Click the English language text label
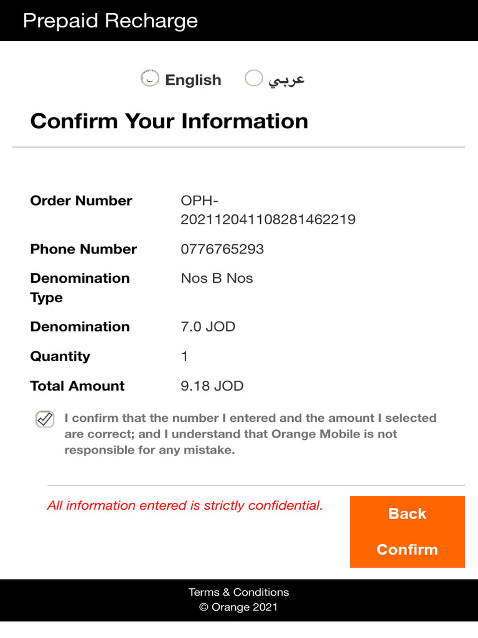The height and width of the screenshot is (638, 478). click(193, 80)
